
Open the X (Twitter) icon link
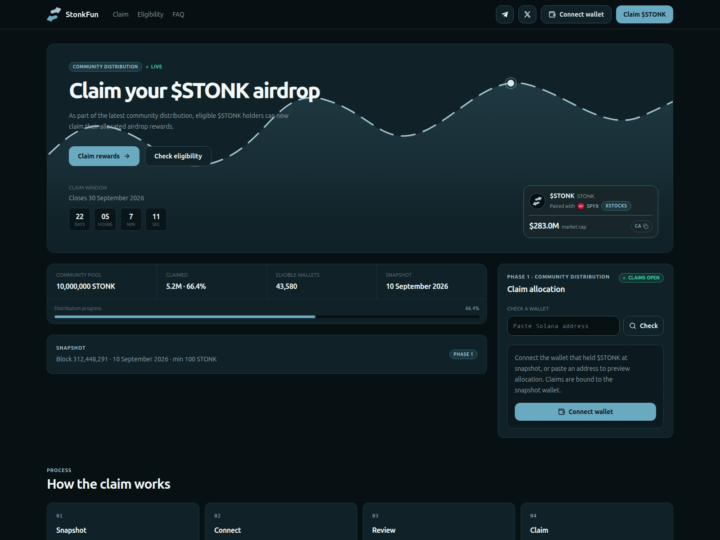pyautogui.click(x=527, y=14)
